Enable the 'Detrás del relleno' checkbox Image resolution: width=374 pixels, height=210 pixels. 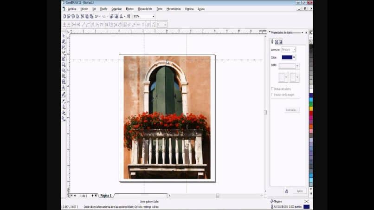(x=272, y=89)
